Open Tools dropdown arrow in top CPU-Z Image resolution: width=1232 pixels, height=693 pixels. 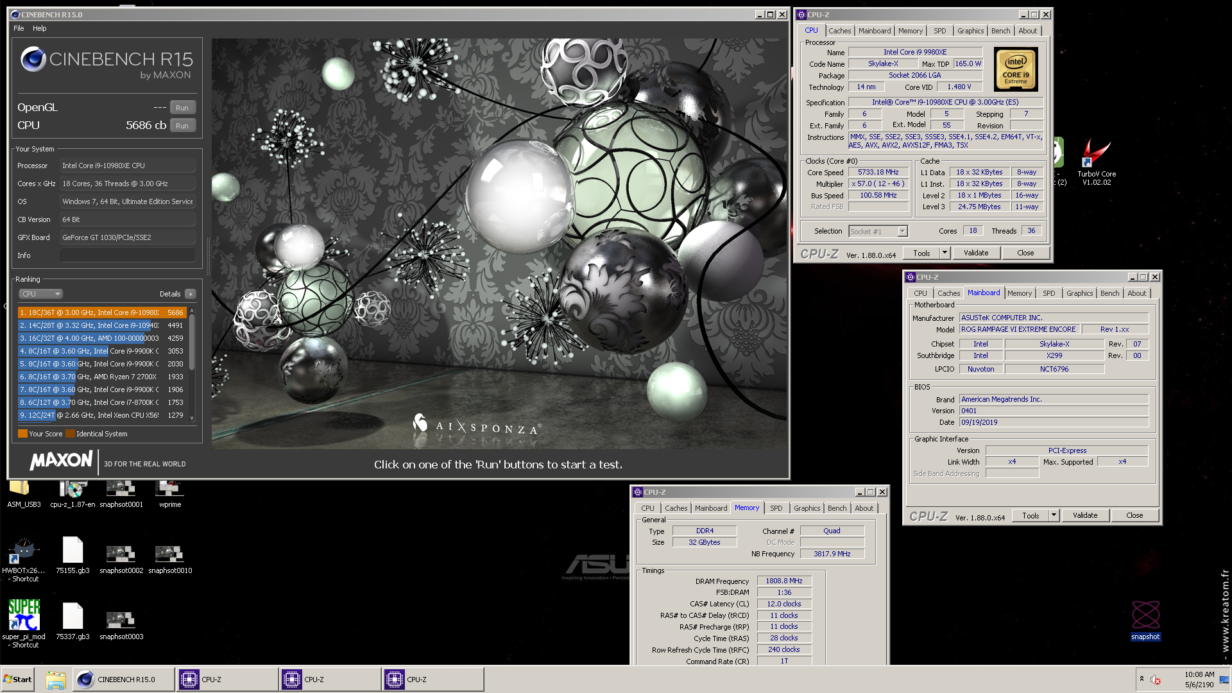click(x=945, y=253)
